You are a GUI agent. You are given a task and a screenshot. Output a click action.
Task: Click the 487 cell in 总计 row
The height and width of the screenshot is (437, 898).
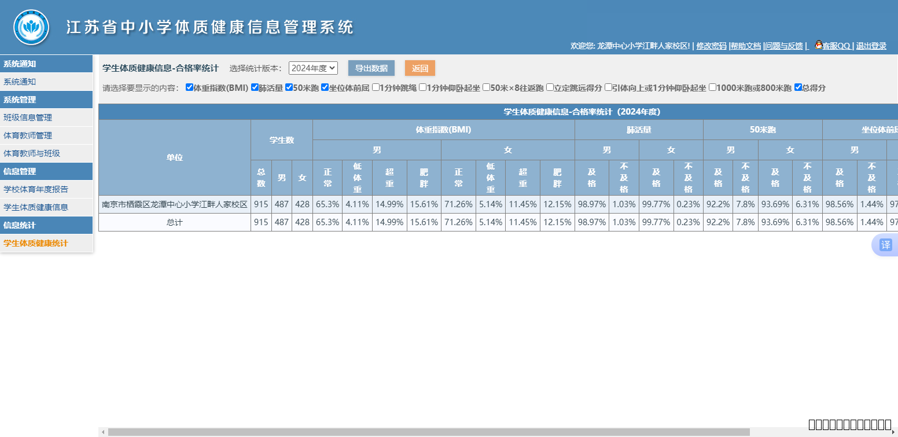coord(282,222)
